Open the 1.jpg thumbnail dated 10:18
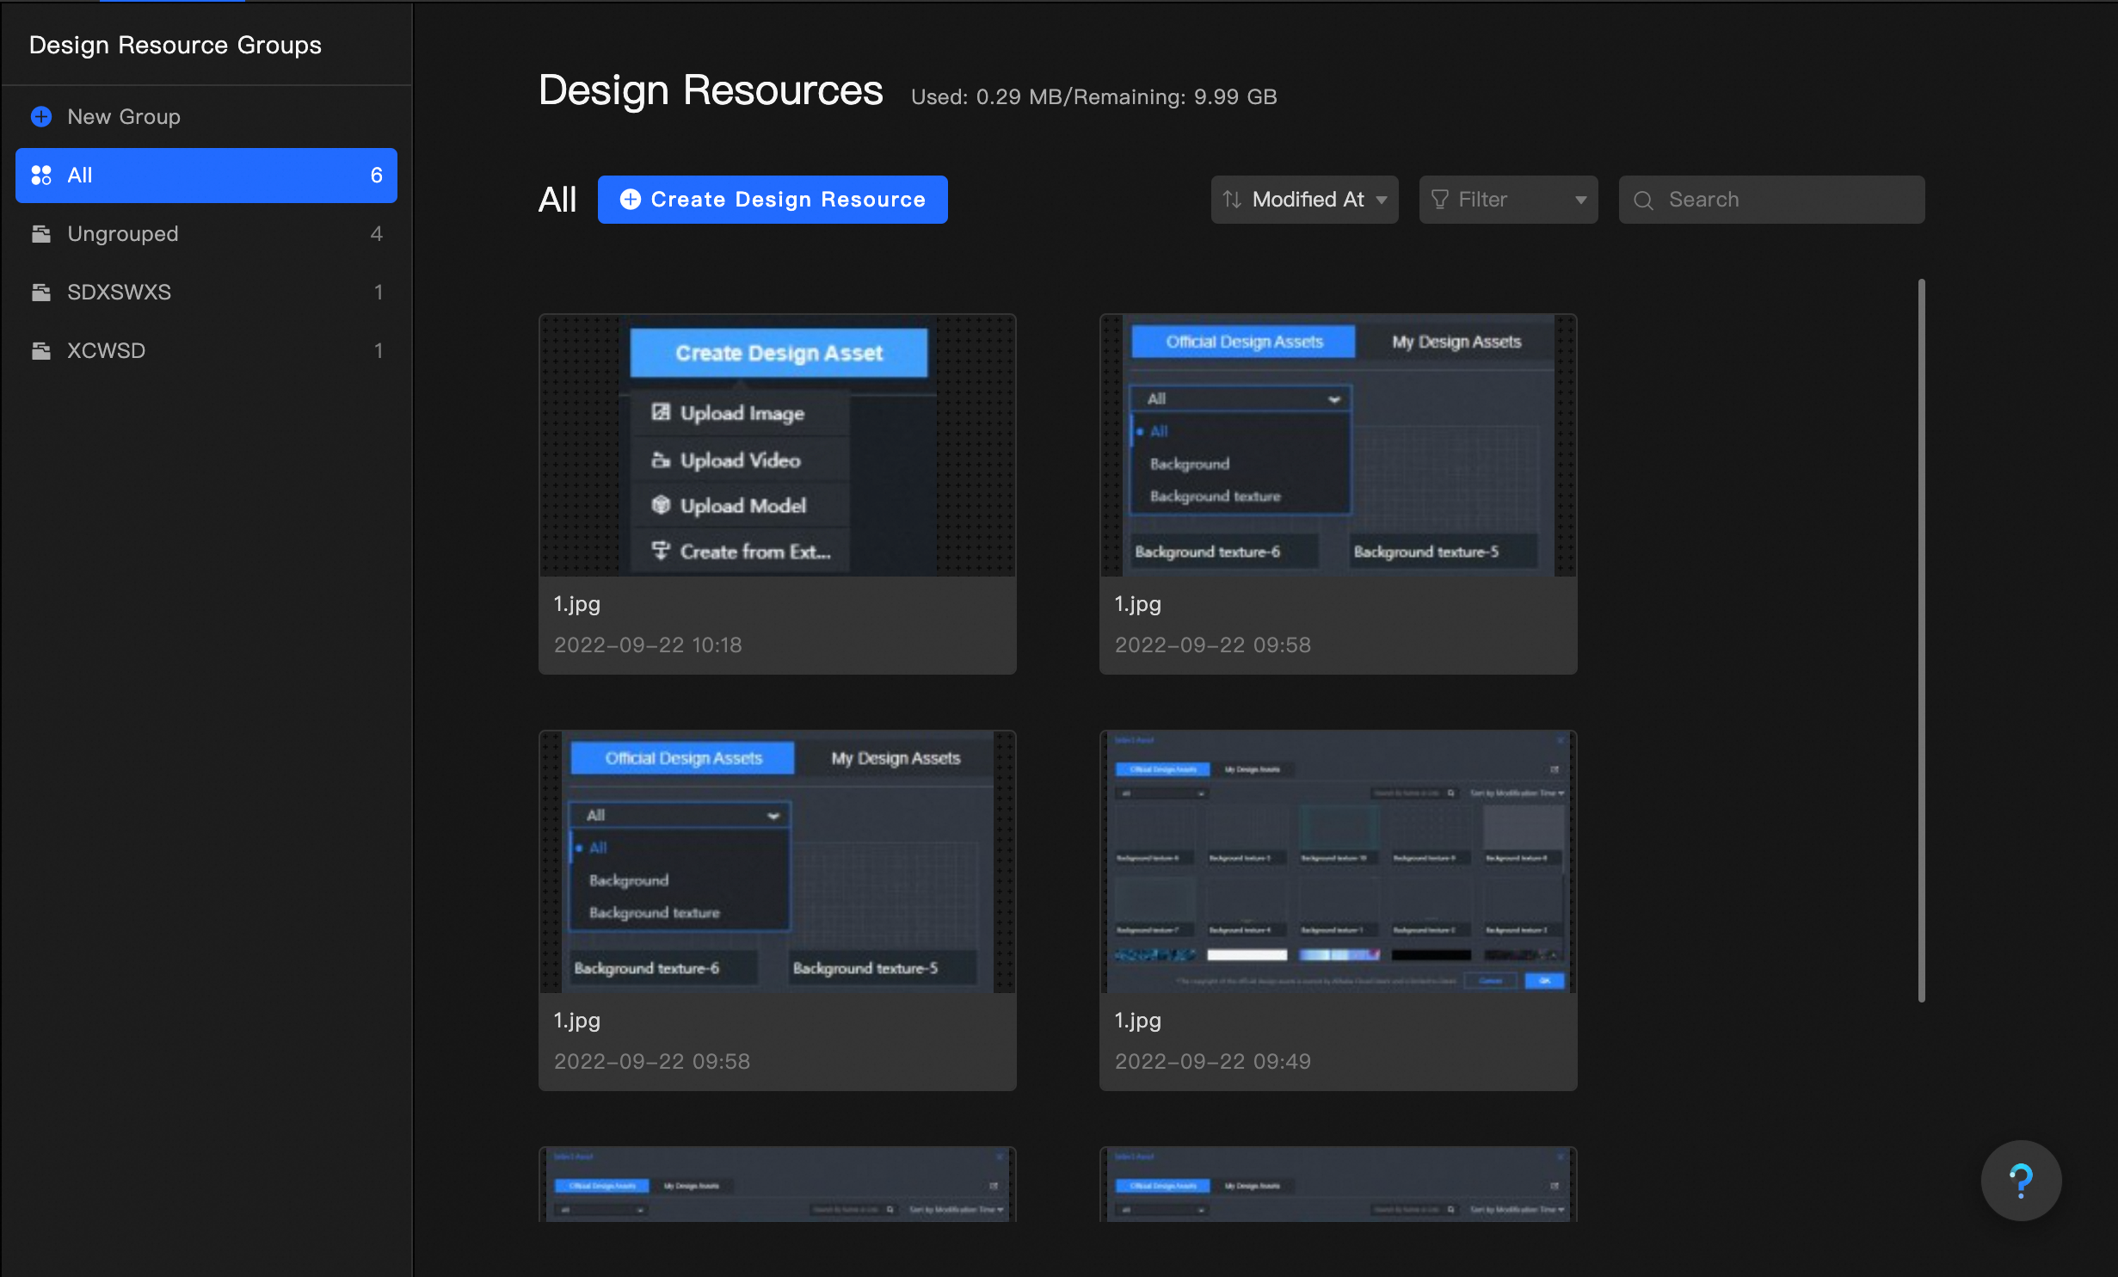The width and height of the screenshot is (2118, 1277). [x=777, y=446]
